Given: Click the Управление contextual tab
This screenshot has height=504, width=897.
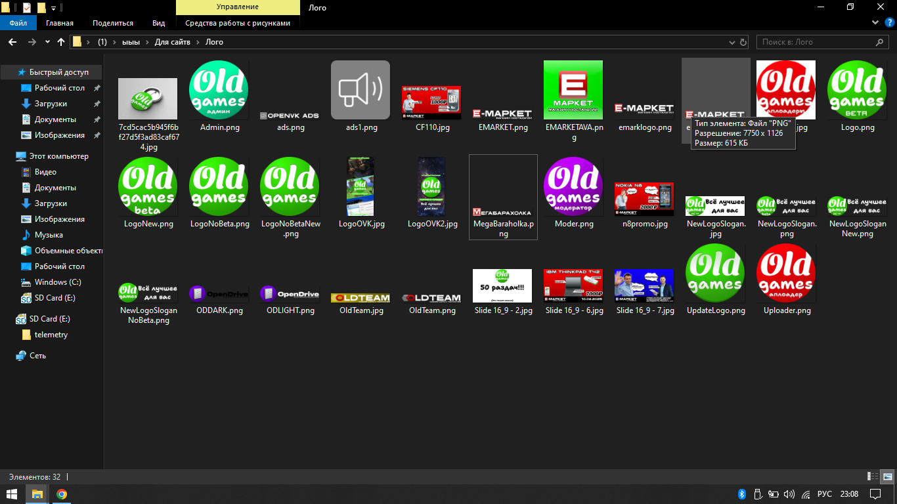Looking at the screenshot, I should coord(238,8).
